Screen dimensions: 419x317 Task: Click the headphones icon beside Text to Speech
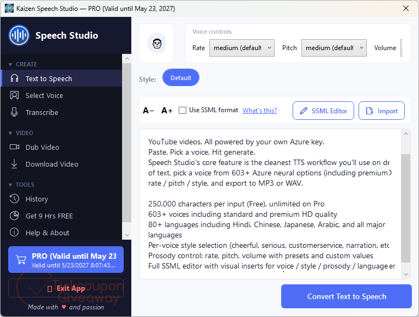click(14, 78)
